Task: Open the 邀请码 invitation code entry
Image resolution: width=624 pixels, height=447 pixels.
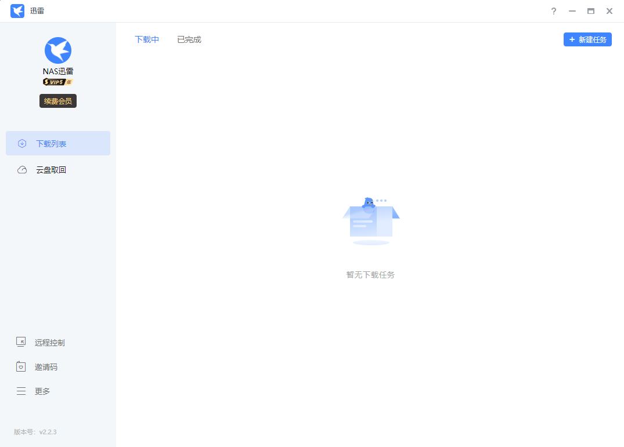Action: coord(46,367)
